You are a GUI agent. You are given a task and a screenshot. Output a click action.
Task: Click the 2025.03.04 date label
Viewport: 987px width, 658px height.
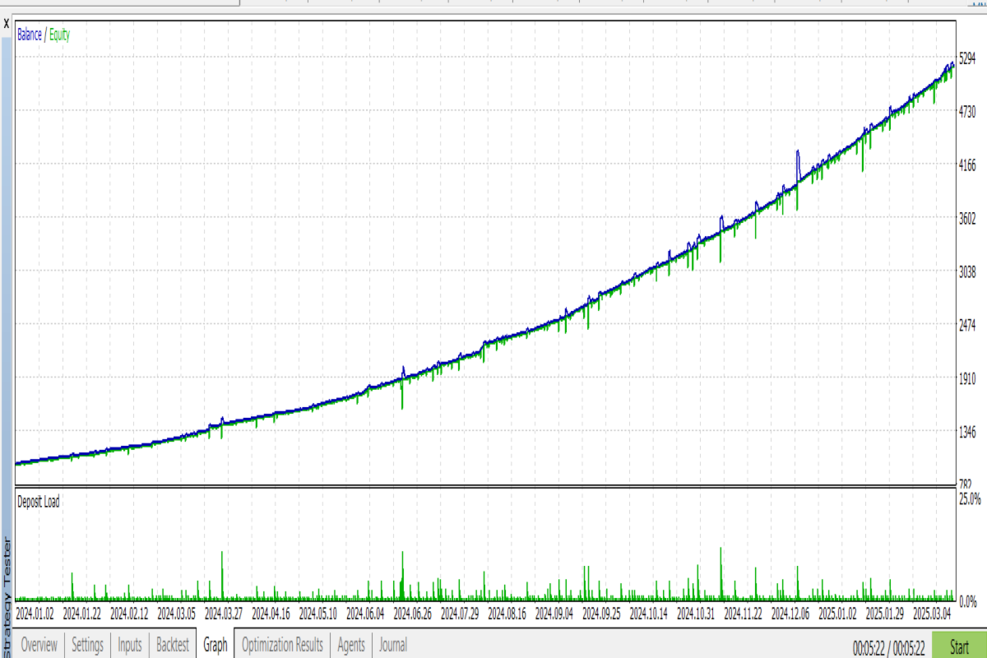pyautogui.click(x=932, y=613)
